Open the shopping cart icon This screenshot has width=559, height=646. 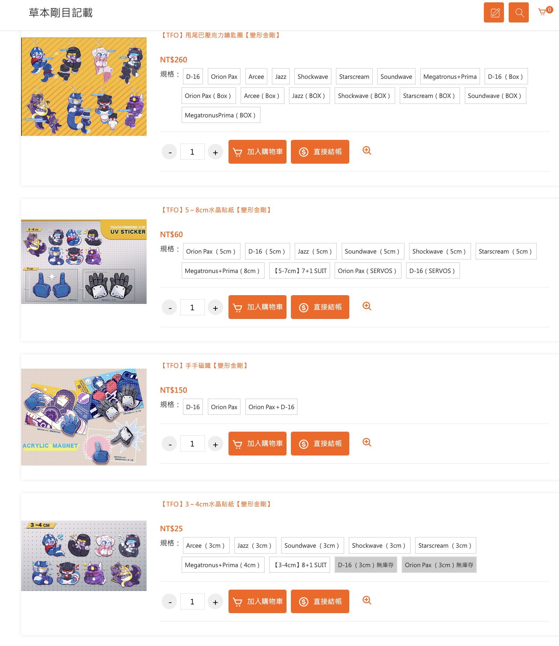pyautogui.click(x=542, y=12)
